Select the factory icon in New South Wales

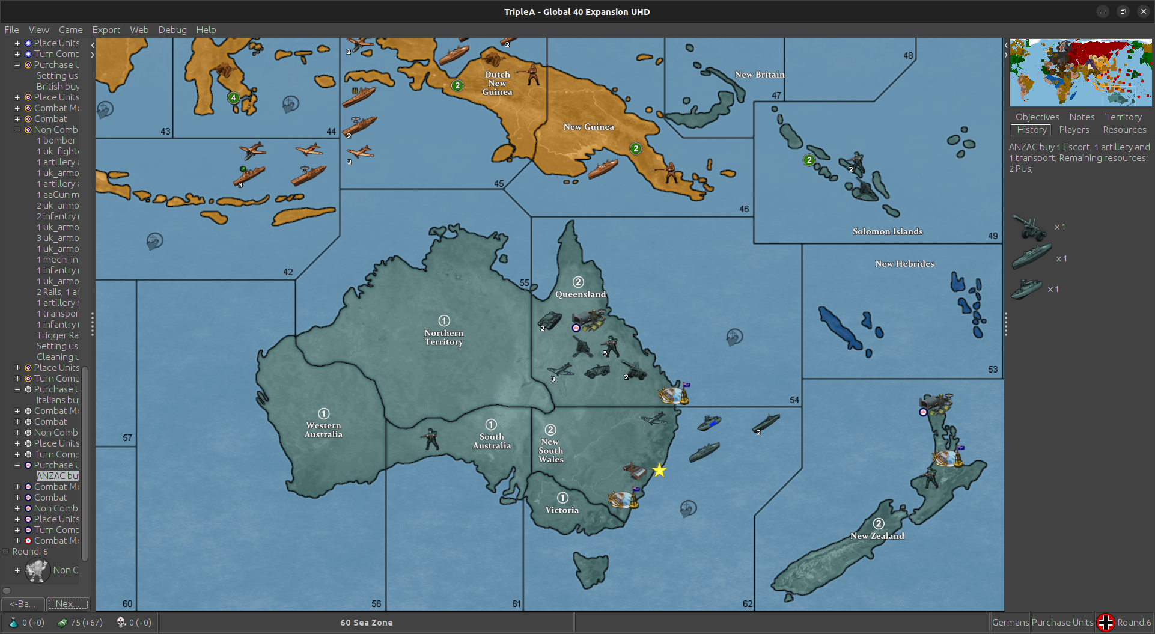(x=633, y=470)
